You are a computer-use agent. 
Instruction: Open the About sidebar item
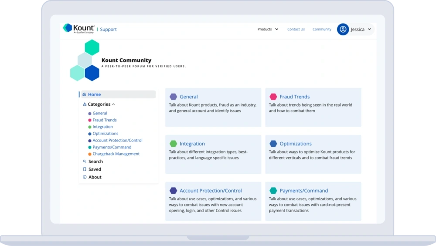coord(95,177)
